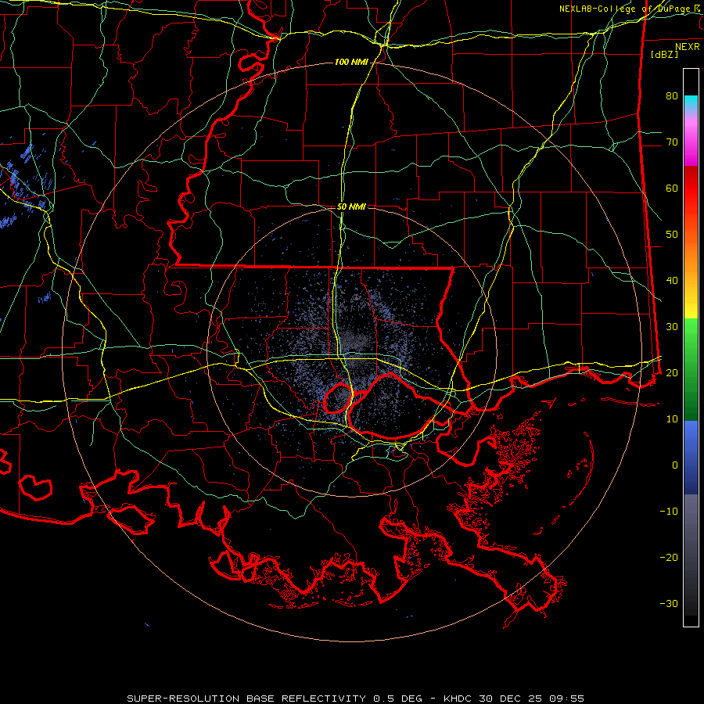This screenshot has height=704, width=704.
Task: Click the -10 dBZ scale value
Action: click(669, 512)
